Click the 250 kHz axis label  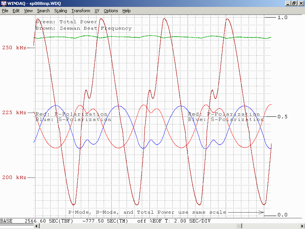tap(14, 48)
